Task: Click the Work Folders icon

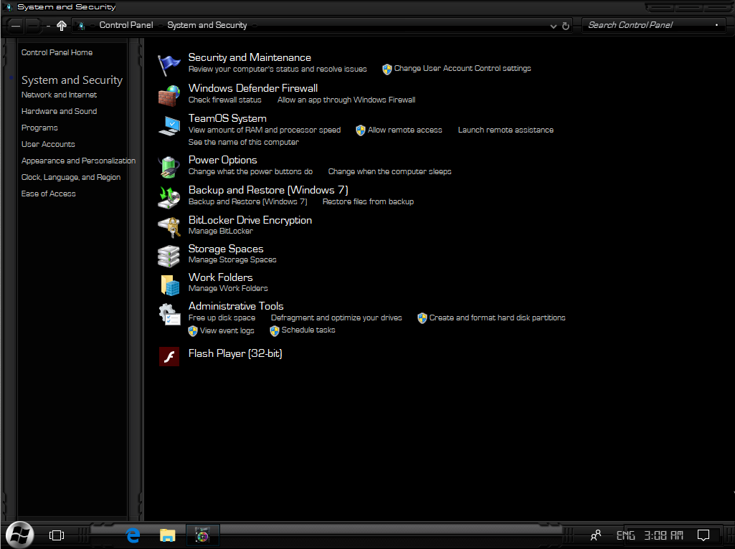Action: coord(169,285)
